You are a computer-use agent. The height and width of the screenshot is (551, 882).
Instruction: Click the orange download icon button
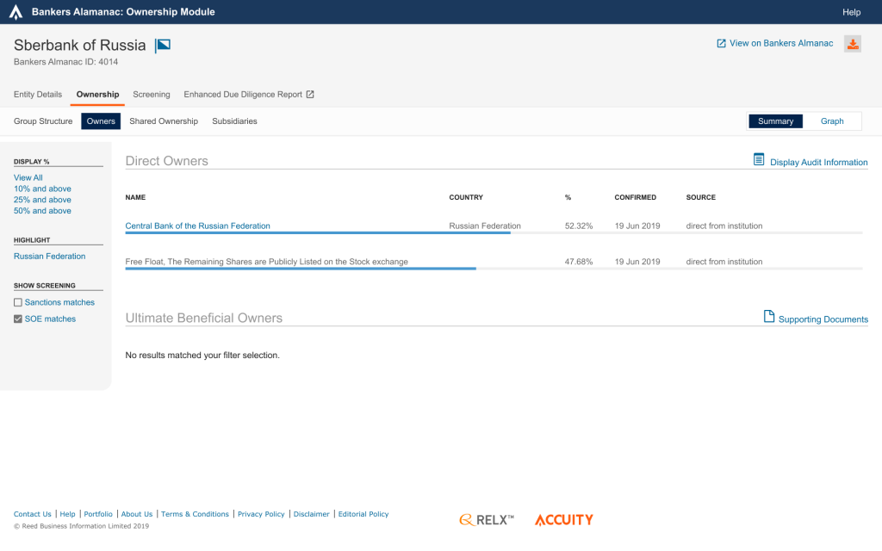pos(853,44)
